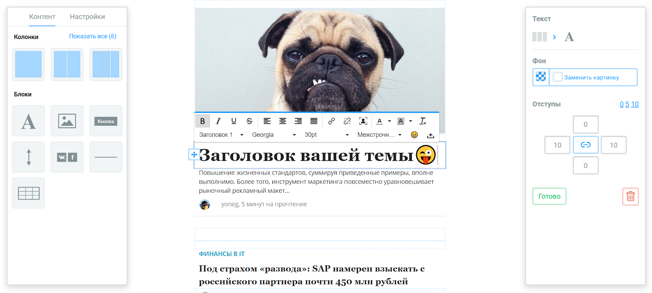Open the Georgia font dropdown
Viewport: 652px width, 293px height.
point(274,135)
